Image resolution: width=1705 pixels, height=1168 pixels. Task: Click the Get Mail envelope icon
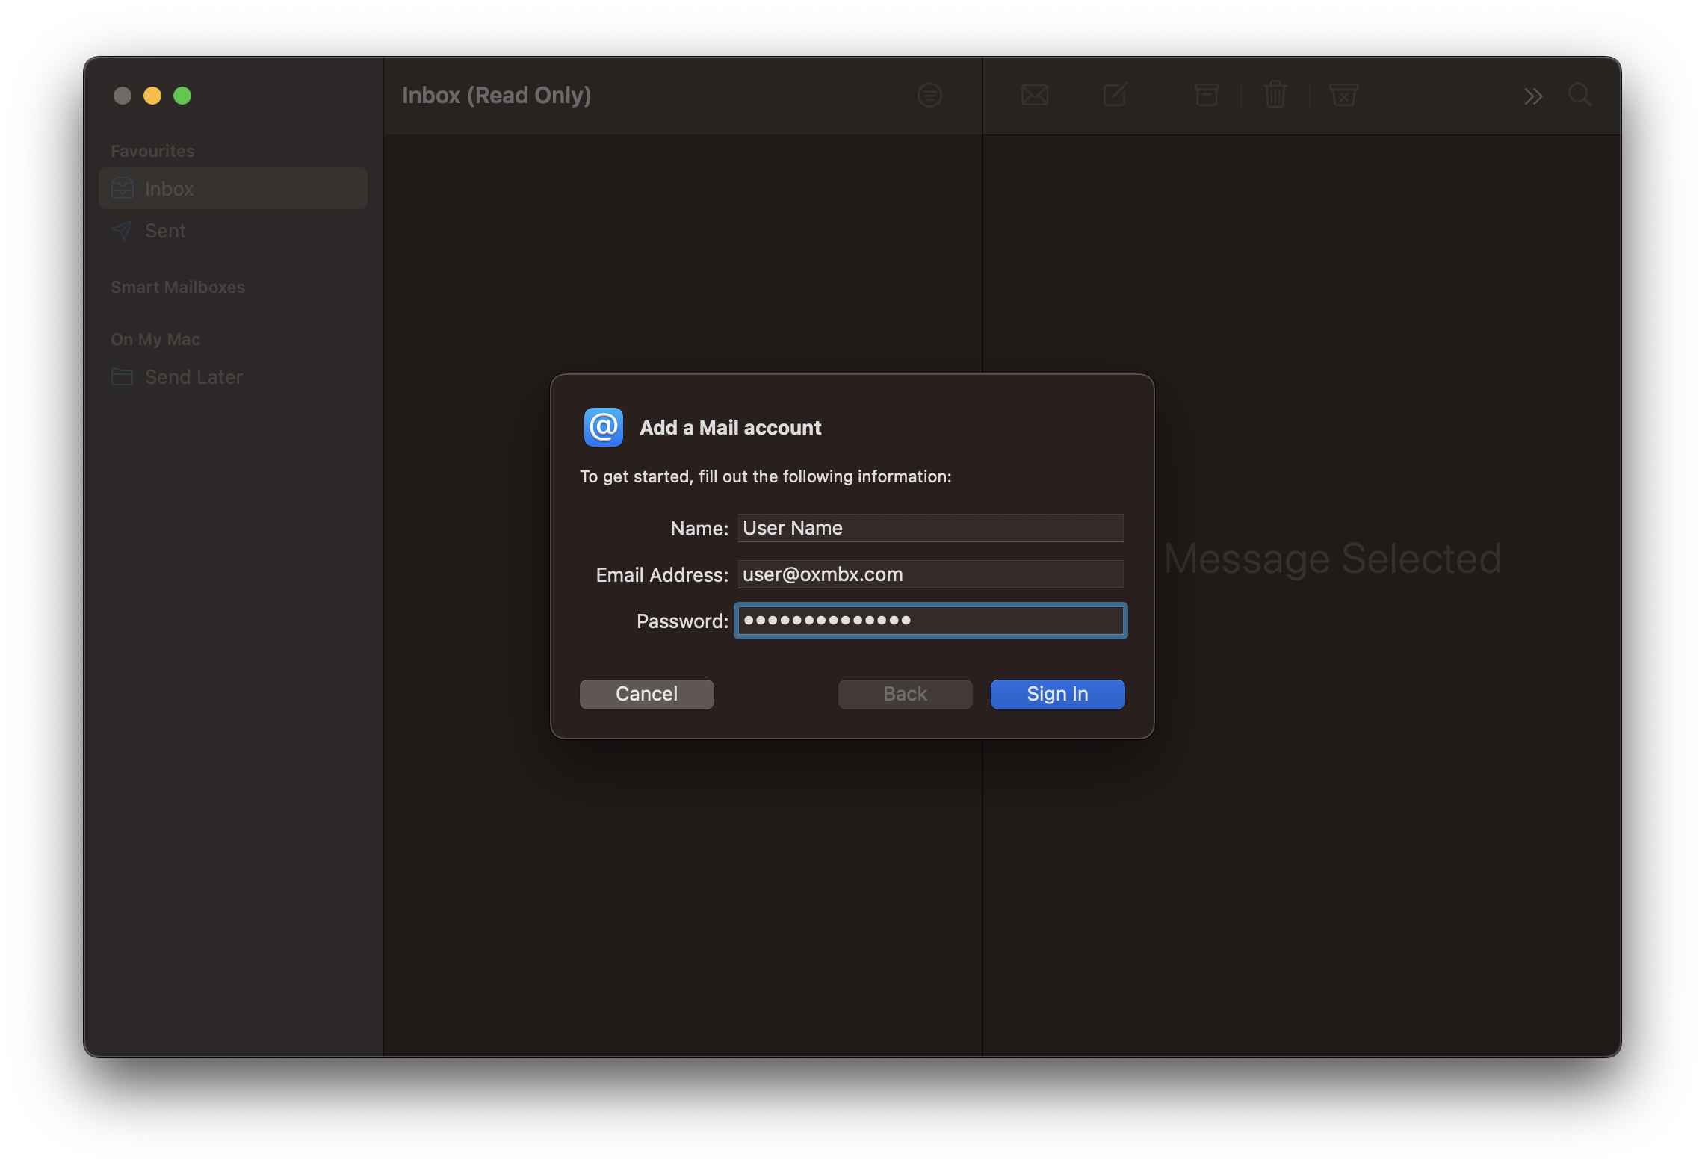(1035, 95)
